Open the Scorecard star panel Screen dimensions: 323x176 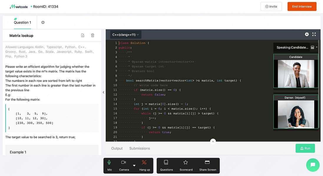pyautogui.click(x=186, y=165)
